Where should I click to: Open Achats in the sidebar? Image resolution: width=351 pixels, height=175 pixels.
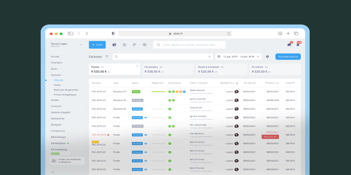(55, 100)
